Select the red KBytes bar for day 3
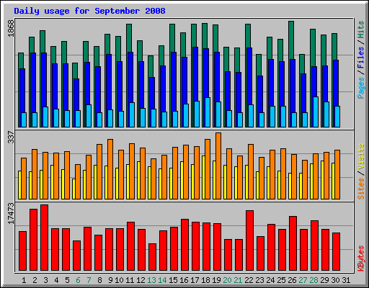This screenshot has width=369, height=288. pyautogui.click(x=44, y=238)
